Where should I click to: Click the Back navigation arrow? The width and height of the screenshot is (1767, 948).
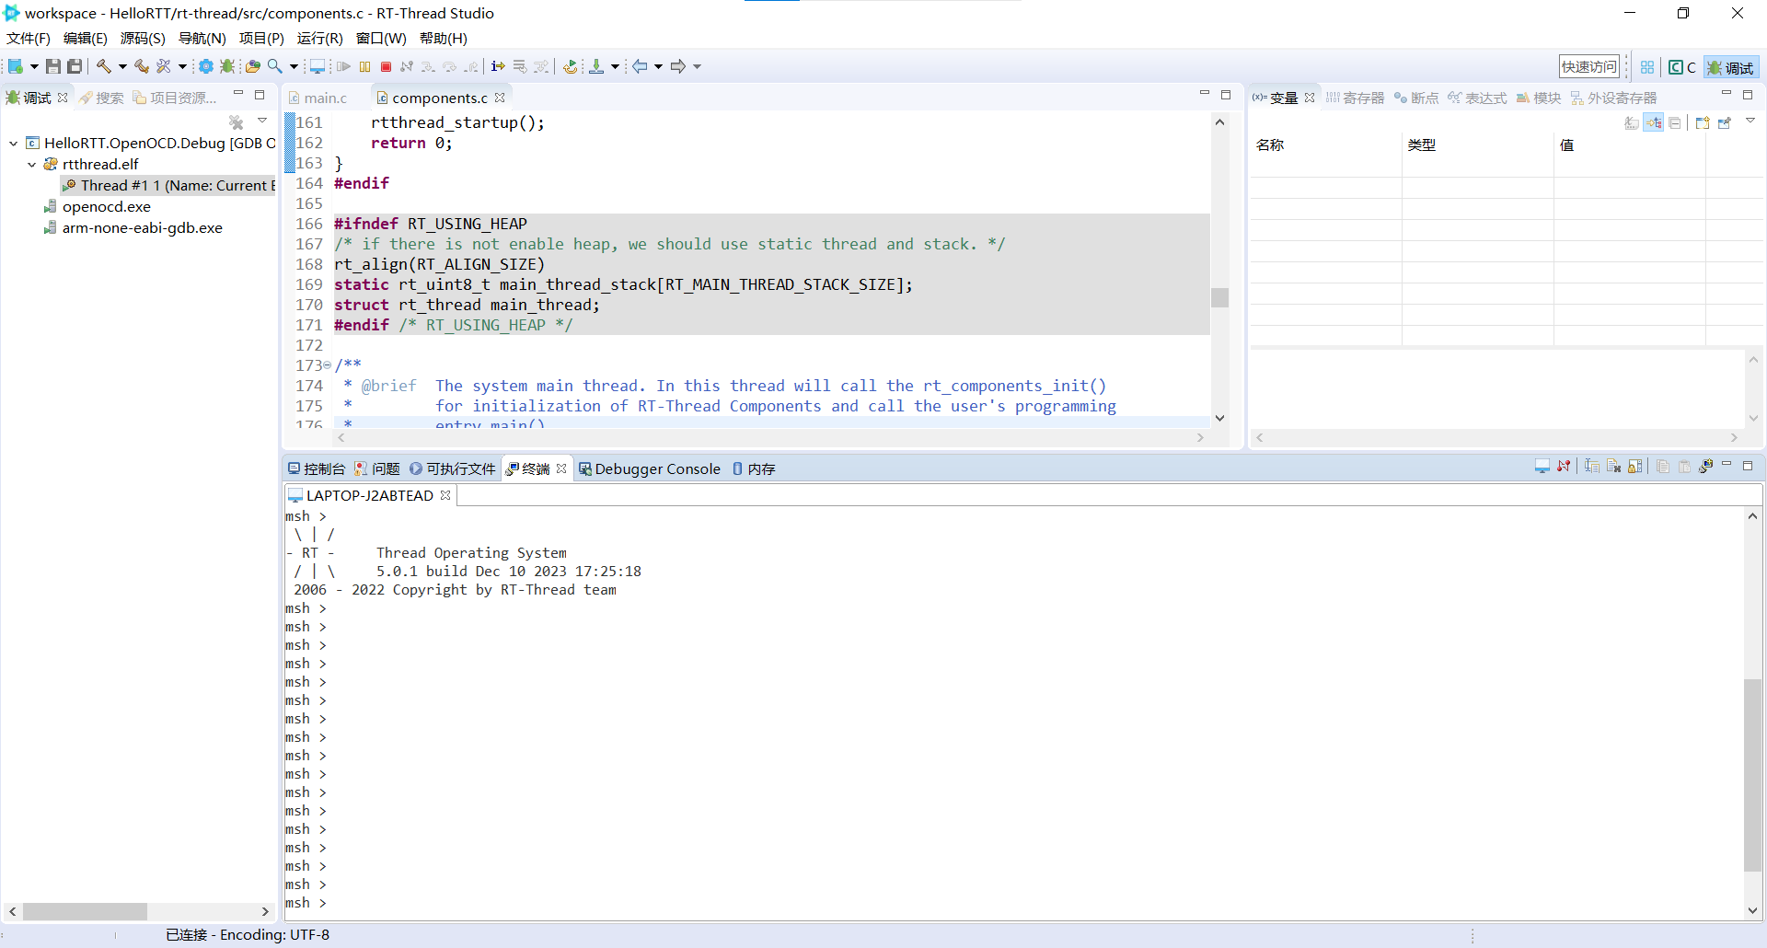point(640,66)
